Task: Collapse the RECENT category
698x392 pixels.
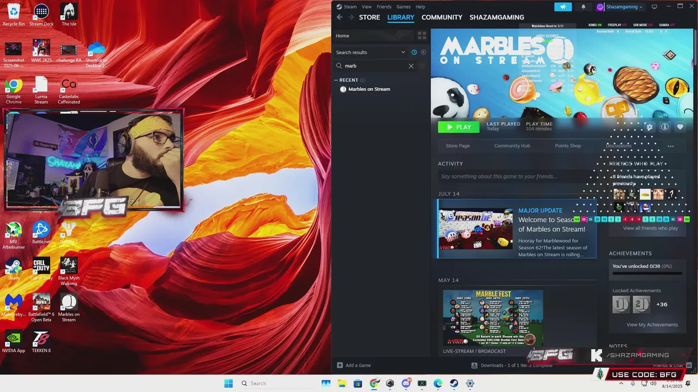Action: tap(336, 80)
